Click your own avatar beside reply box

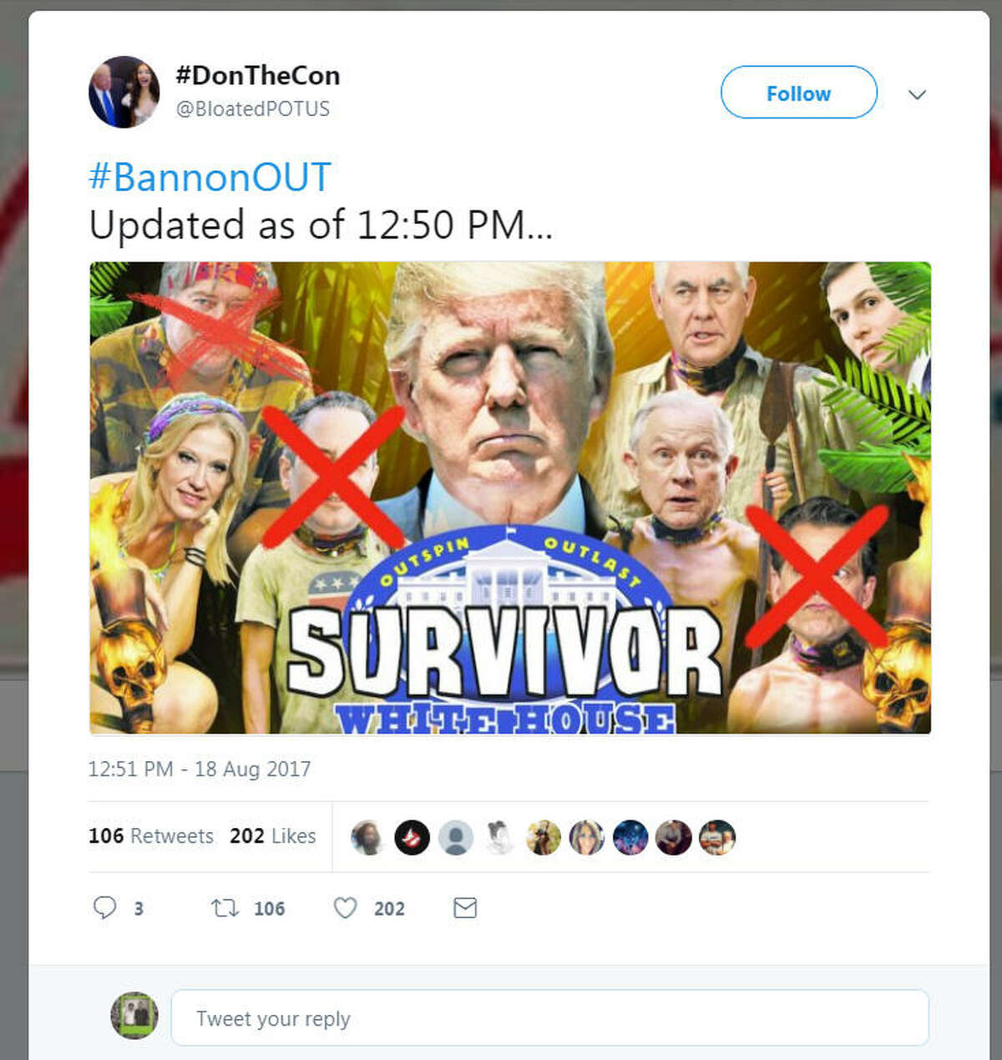(x=134, y=1016)
